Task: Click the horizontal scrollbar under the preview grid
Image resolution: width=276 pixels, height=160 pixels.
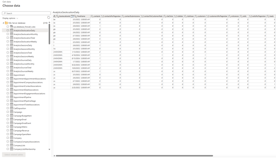Action: pos(134,155)
